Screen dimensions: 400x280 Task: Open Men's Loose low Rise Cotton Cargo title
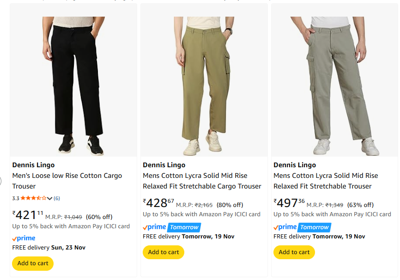point(67,181)
